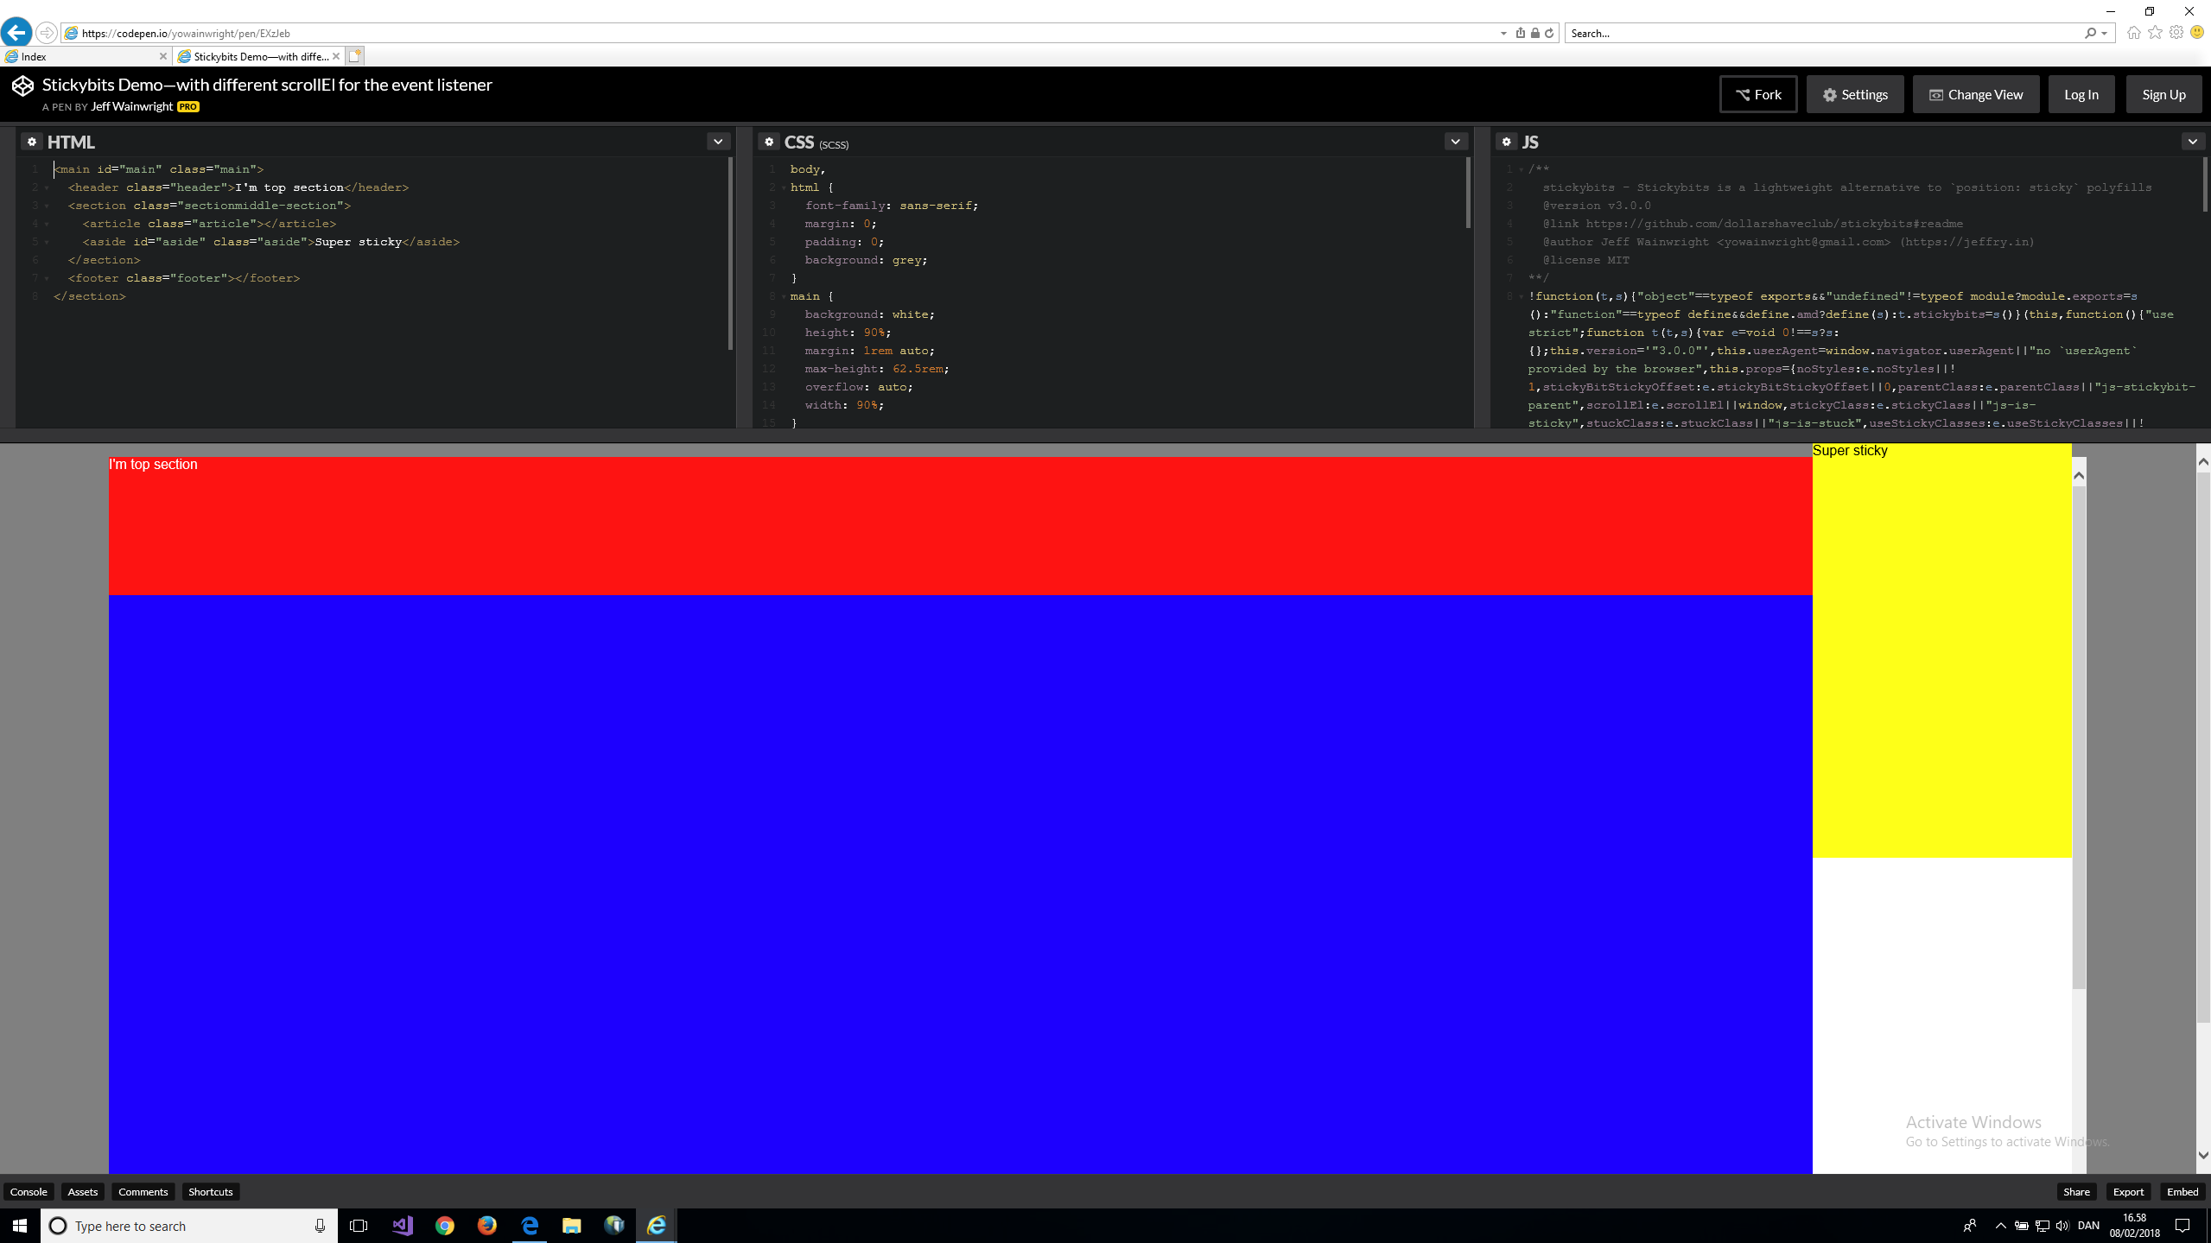Open the HTML panel settings gear
2211x1243 pixels.
32,141
